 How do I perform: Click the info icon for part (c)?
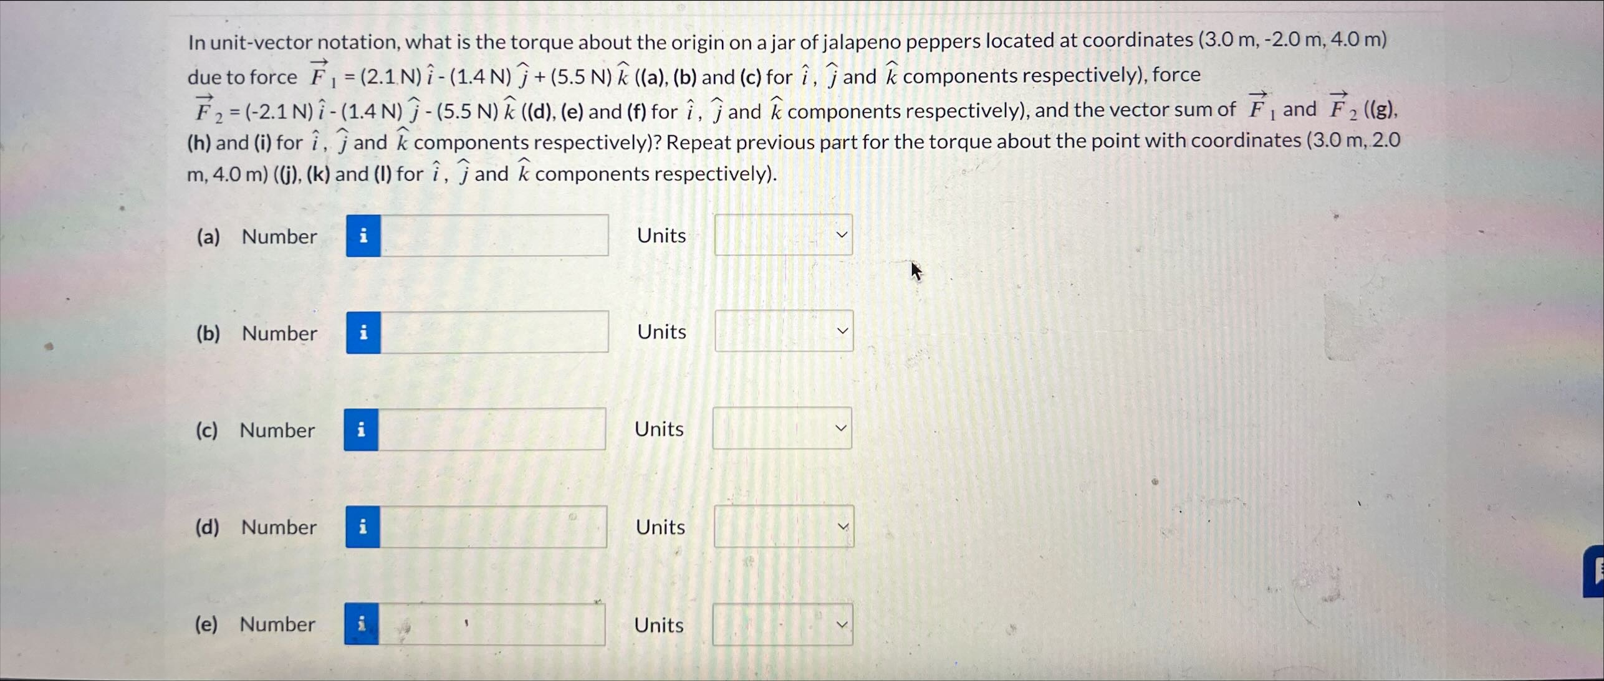pos(360,429)
